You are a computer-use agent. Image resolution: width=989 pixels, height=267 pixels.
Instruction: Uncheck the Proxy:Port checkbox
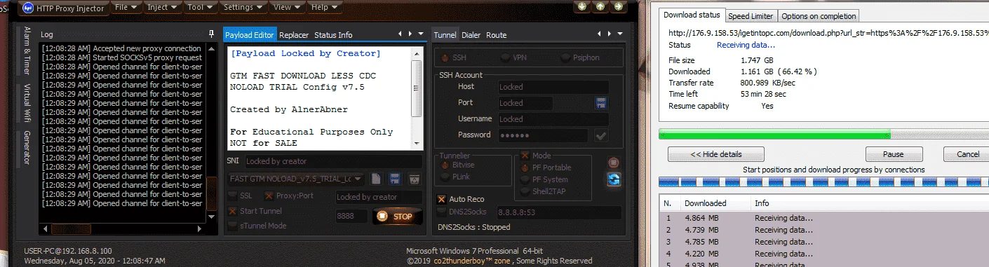269,196
